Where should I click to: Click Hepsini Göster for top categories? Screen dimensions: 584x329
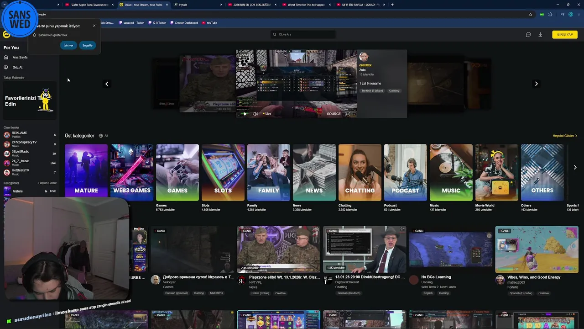click(x=565, y=136)
